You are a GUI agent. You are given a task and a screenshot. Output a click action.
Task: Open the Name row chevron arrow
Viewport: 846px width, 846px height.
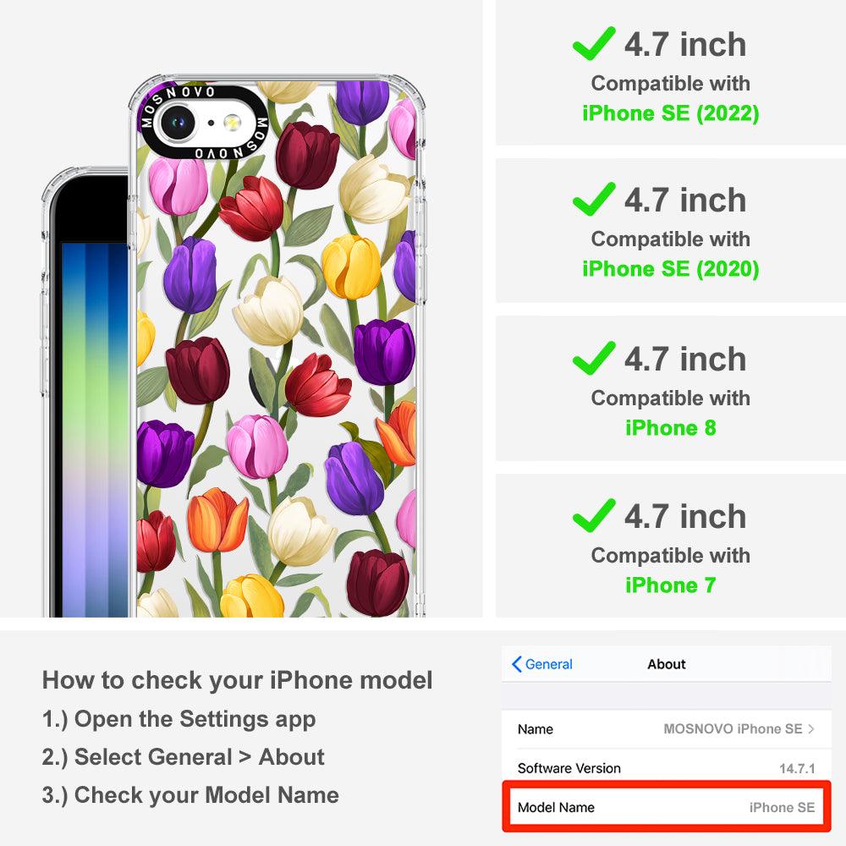(811, 729)
